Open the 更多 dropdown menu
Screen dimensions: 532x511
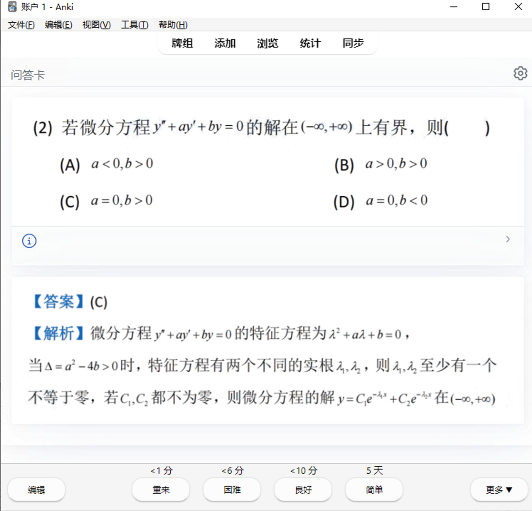click(x=499, y=490)
